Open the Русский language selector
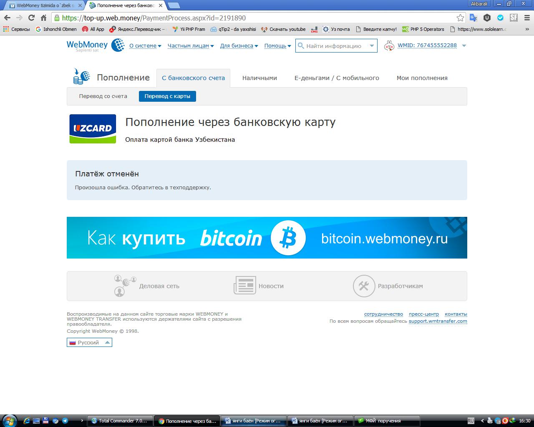This screenshot has height=427, width=534. pyautogui.click(x=89, y=342)
